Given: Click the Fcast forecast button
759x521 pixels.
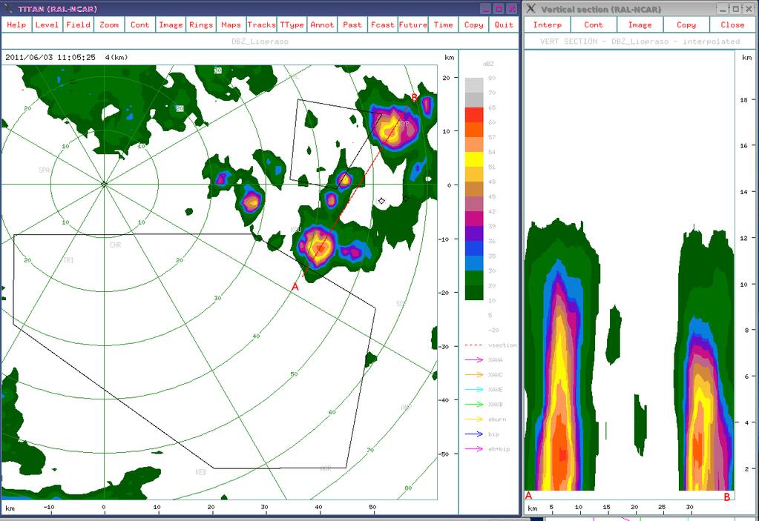Looking at the screenshot, I should point(382,24).
